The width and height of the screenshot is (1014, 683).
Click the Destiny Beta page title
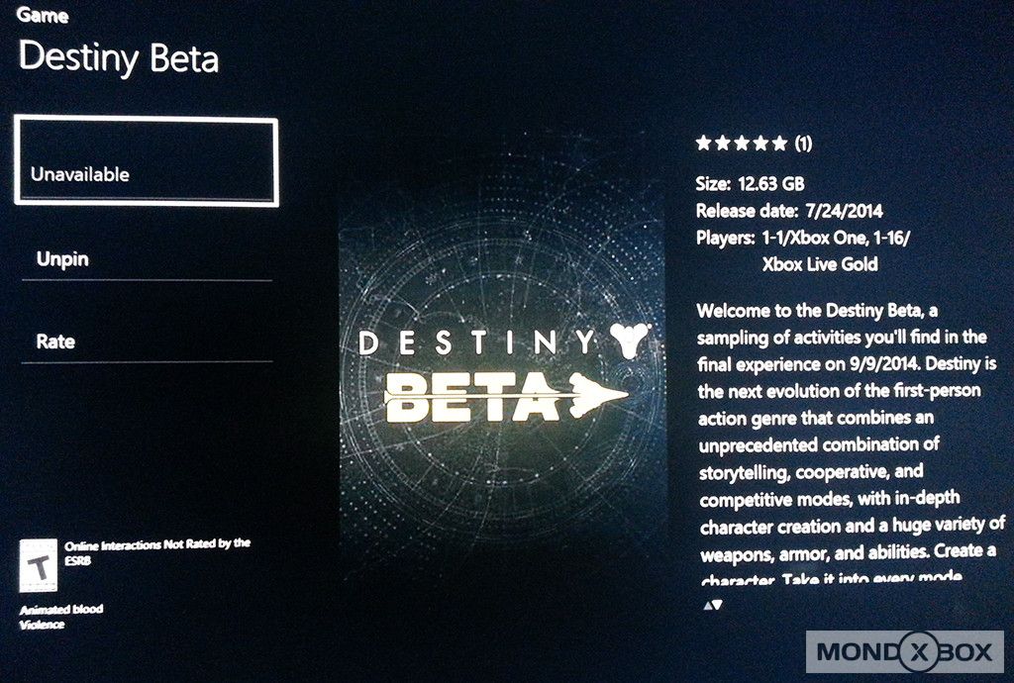point(119,58)
